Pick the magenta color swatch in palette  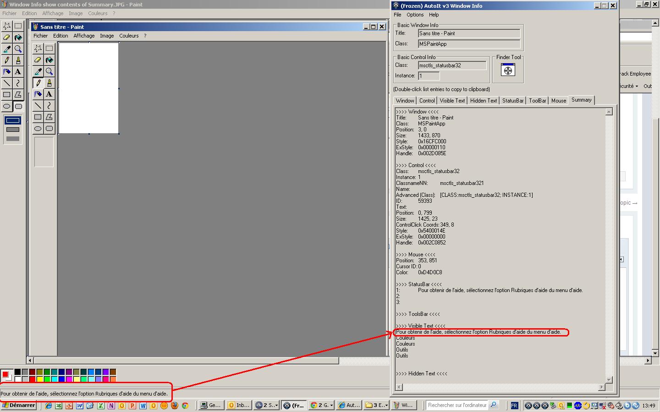(69, 379)
